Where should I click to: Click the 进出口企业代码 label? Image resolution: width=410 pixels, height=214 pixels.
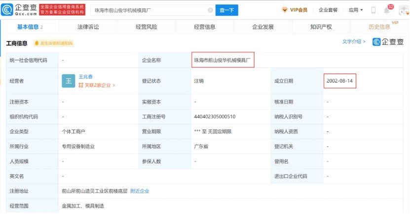coord(291,176)
